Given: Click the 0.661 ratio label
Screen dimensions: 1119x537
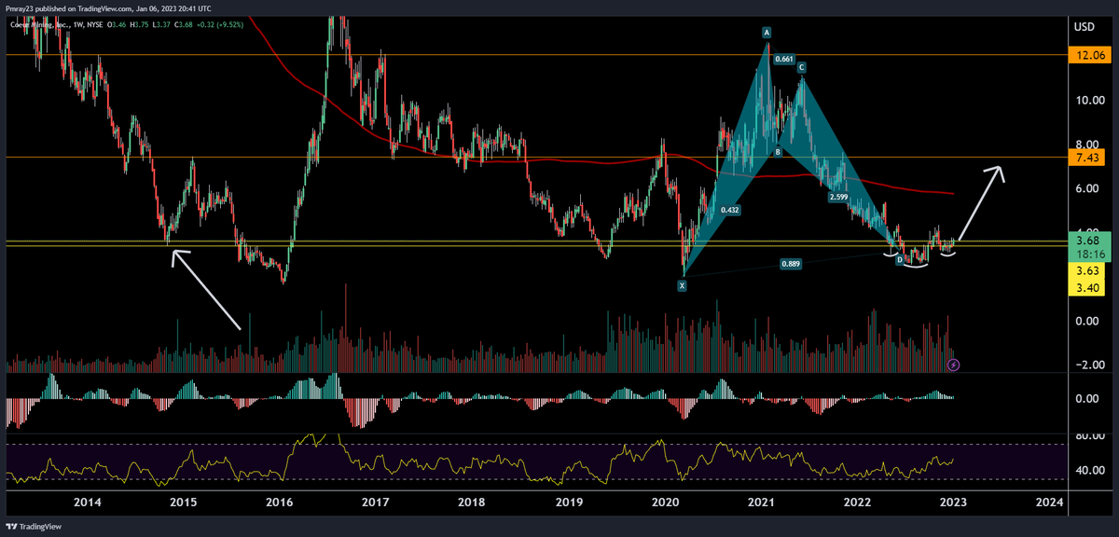Looking at the screenshot, I should tap(784, 59).
